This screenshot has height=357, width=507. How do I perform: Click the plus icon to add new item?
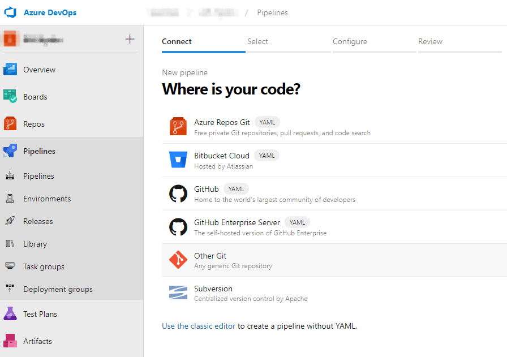(130, 39)
